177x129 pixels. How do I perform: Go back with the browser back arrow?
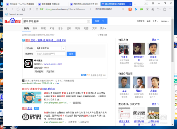pyautogui.click(x=7, y=9)
